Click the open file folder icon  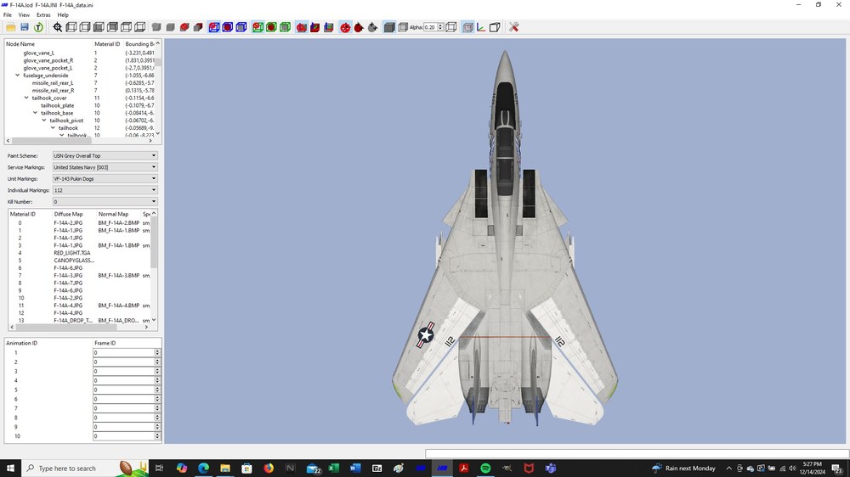(10, 27)
